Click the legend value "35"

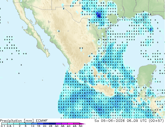pyautogui.click(x=62, y=126)
